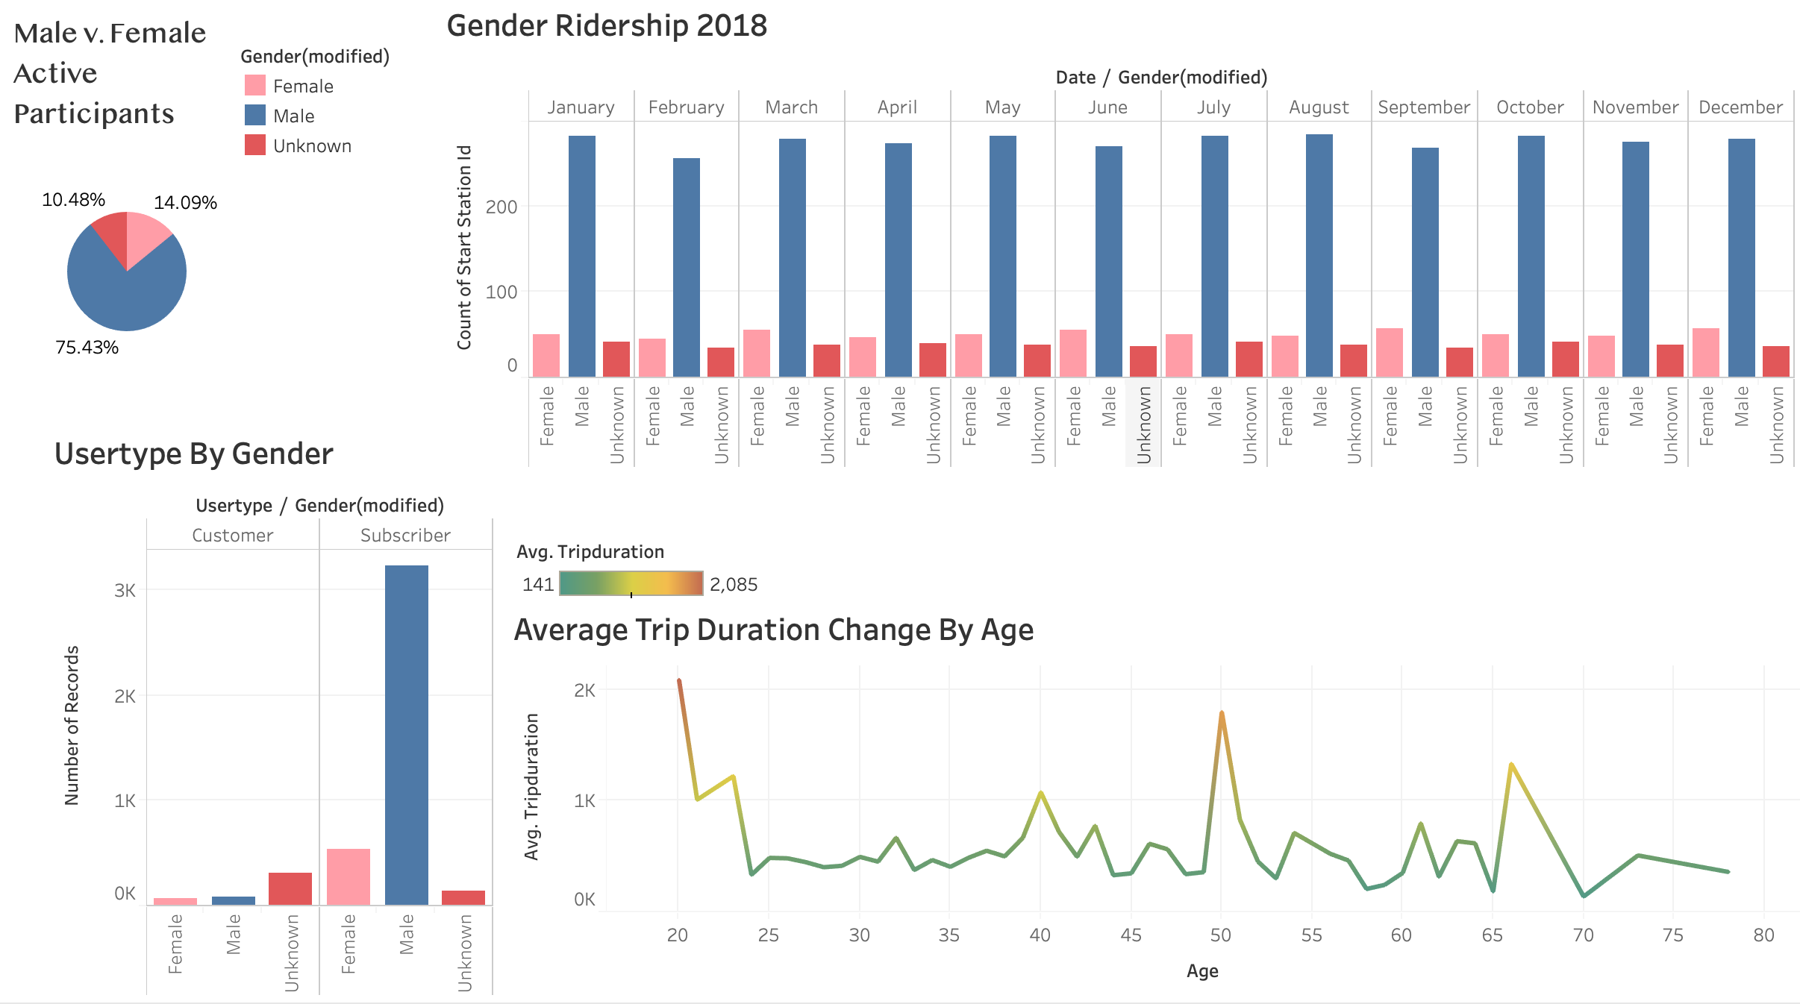
Task: Select the Avg. Tripduration color gradient legend
Action: click(x=631, y=584)
